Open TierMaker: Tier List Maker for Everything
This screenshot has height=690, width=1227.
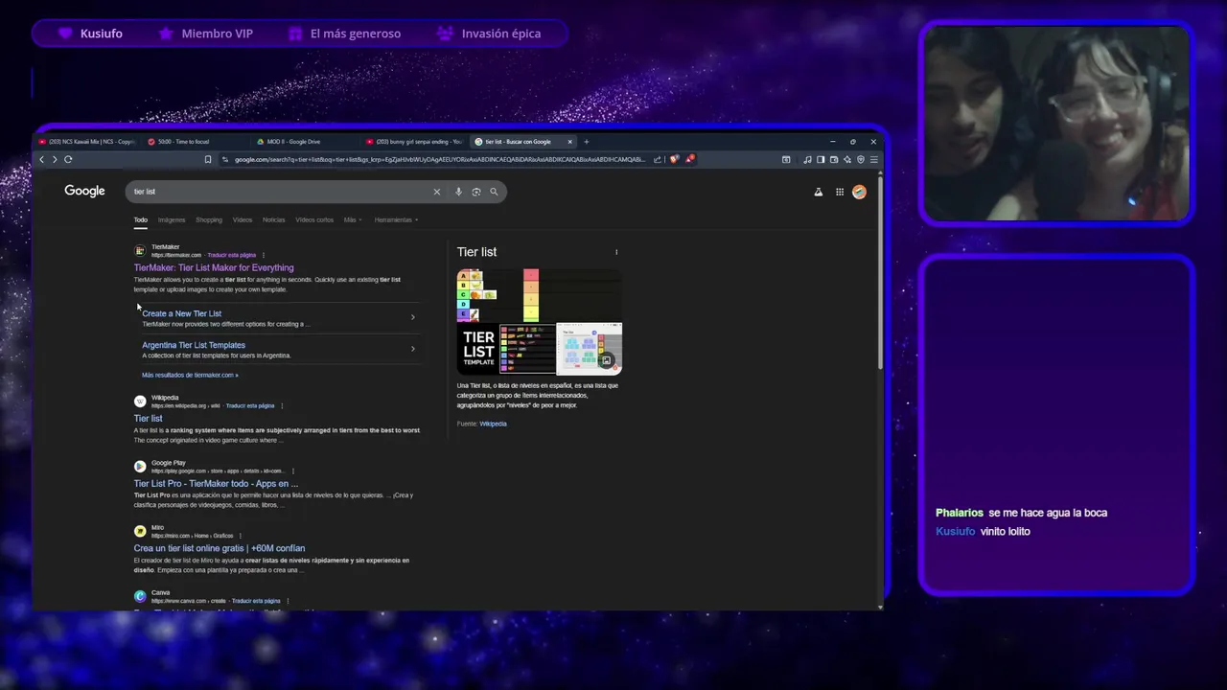(x=214, y=267)
